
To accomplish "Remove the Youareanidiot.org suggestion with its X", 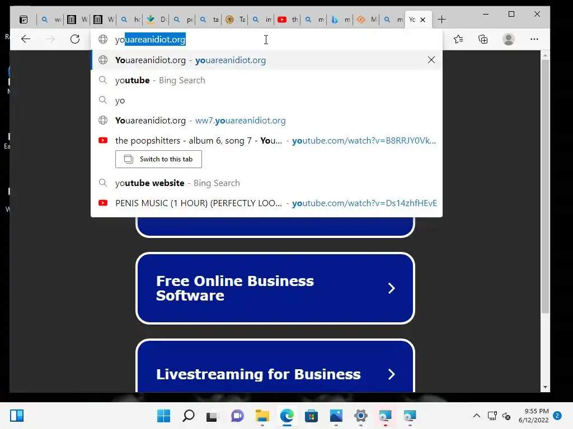I will click(431, 60).
